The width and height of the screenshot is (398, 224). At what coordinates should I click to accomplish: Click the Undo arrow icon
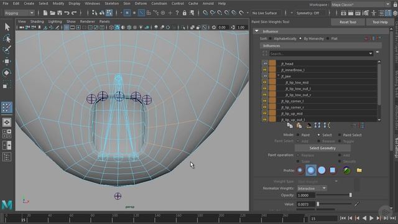67,12
